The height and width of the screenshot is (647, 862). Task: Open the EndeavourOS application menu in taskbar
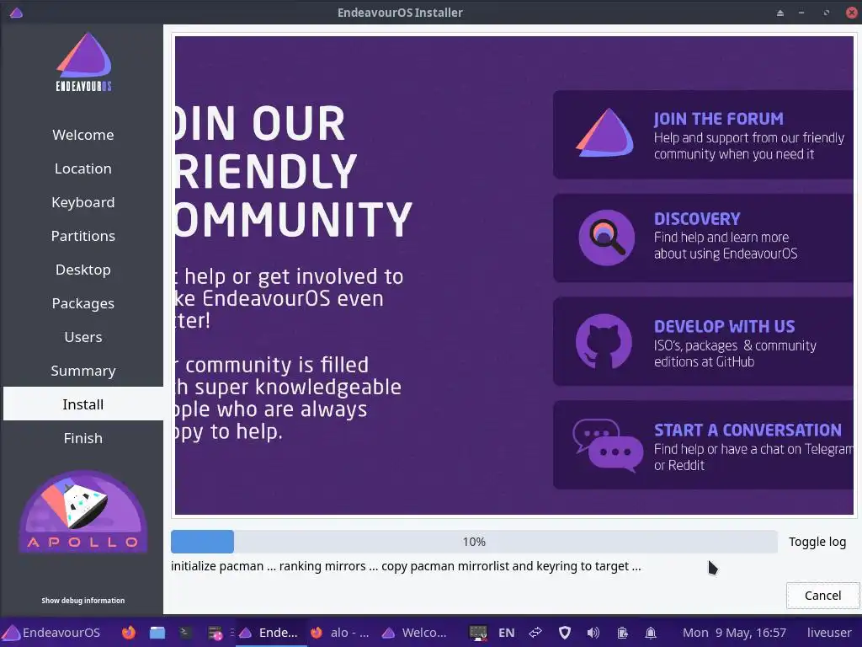[51, 632]
